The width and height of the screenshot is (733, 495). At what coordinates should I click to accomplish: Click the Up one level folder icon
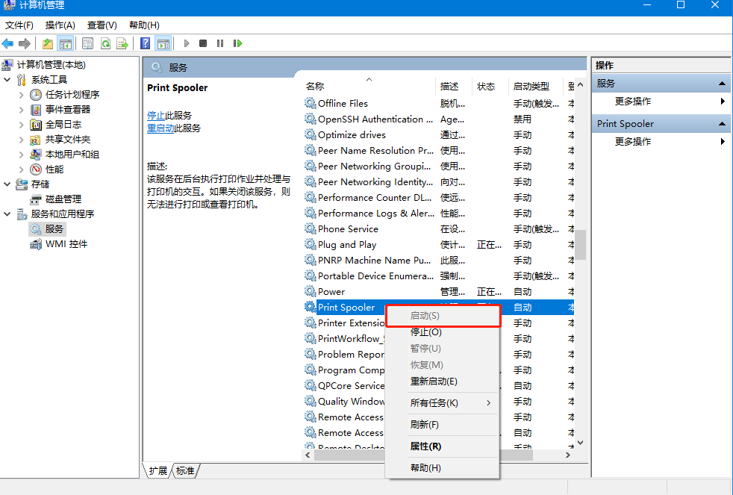[x=48, y=43]
